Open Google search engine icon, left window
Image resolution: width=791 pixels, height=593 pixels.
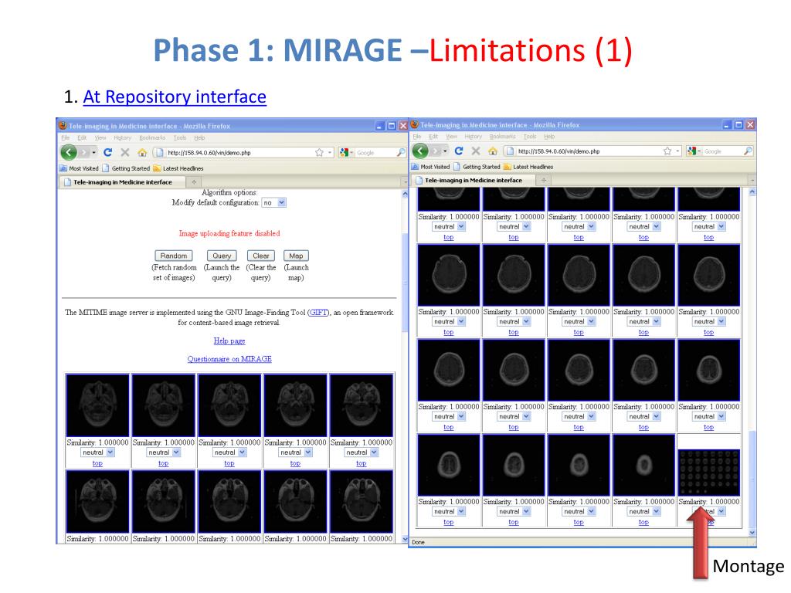(344, 152)
